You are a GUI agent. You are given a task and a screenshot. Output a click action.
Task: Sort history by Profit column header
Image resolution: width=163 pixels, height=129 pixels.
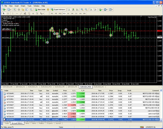127,91
